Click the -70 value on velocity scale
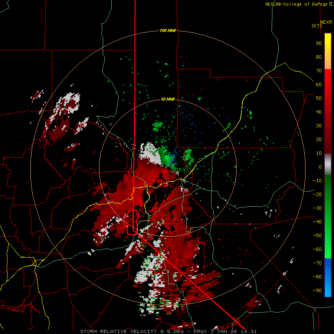Viewport: 334px width, 334px height. (317, 263)
